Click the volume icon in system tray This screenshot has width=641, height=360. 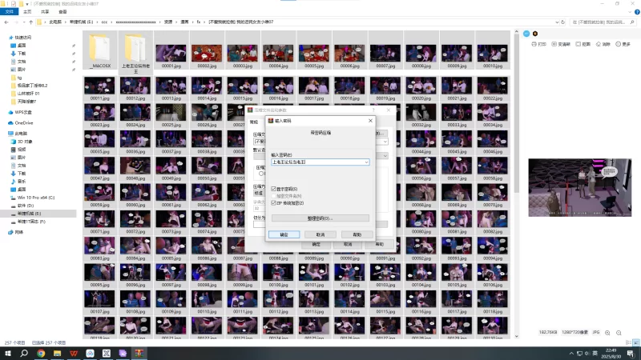tap(587, 354)
